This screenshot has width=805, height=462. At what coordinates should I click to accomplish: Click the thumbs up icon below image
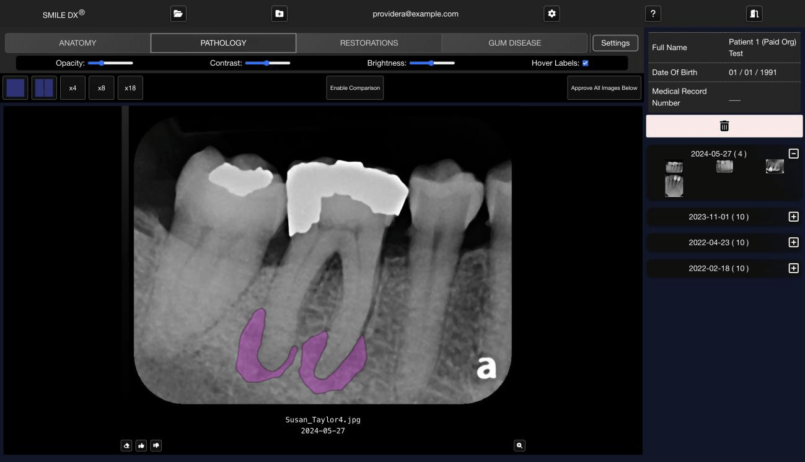click(x=141, y=445)
